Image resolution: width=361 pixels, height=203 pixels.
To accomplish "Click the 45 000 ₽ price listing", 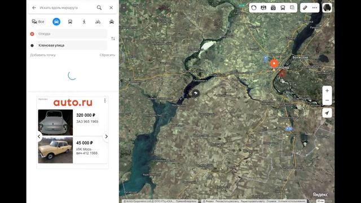I will 85,143.
